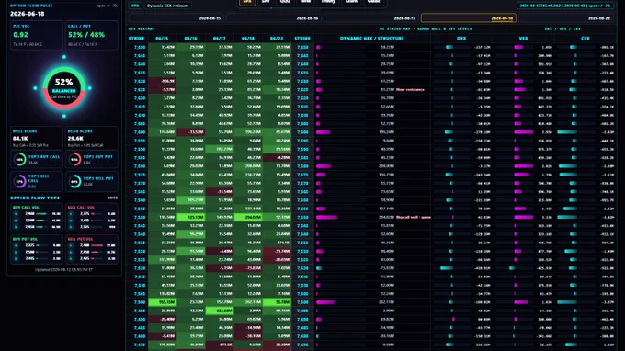The image size is (625, 351).
Task: Click the red 06/16 cell in the 7,600 row
Action: coord(191,132)
